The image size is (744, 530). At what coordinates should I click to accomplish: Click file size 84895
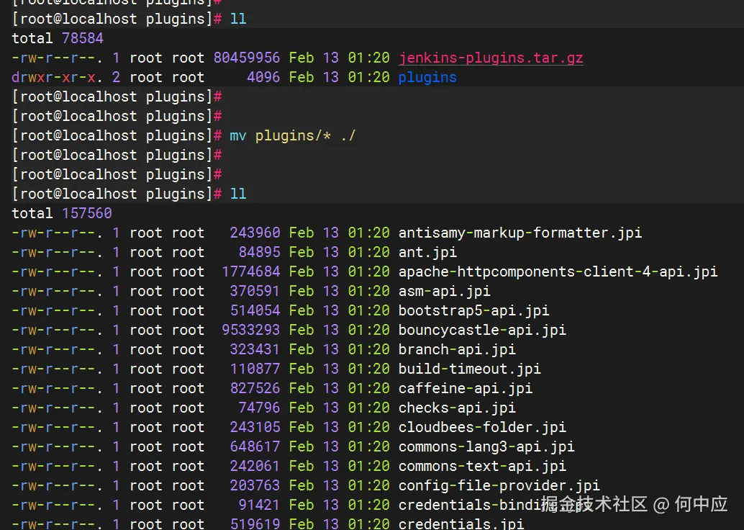[259, 252]
